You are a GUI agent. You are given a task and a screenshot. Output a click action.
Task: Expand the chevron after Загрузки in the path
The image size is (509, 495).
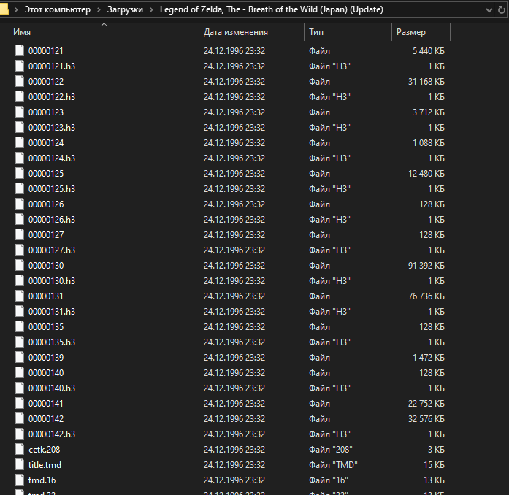[x=151, y=10]
